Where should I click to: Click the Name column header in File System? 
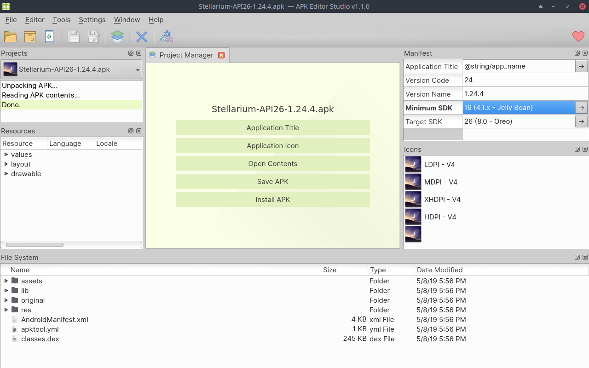[161, 270]
